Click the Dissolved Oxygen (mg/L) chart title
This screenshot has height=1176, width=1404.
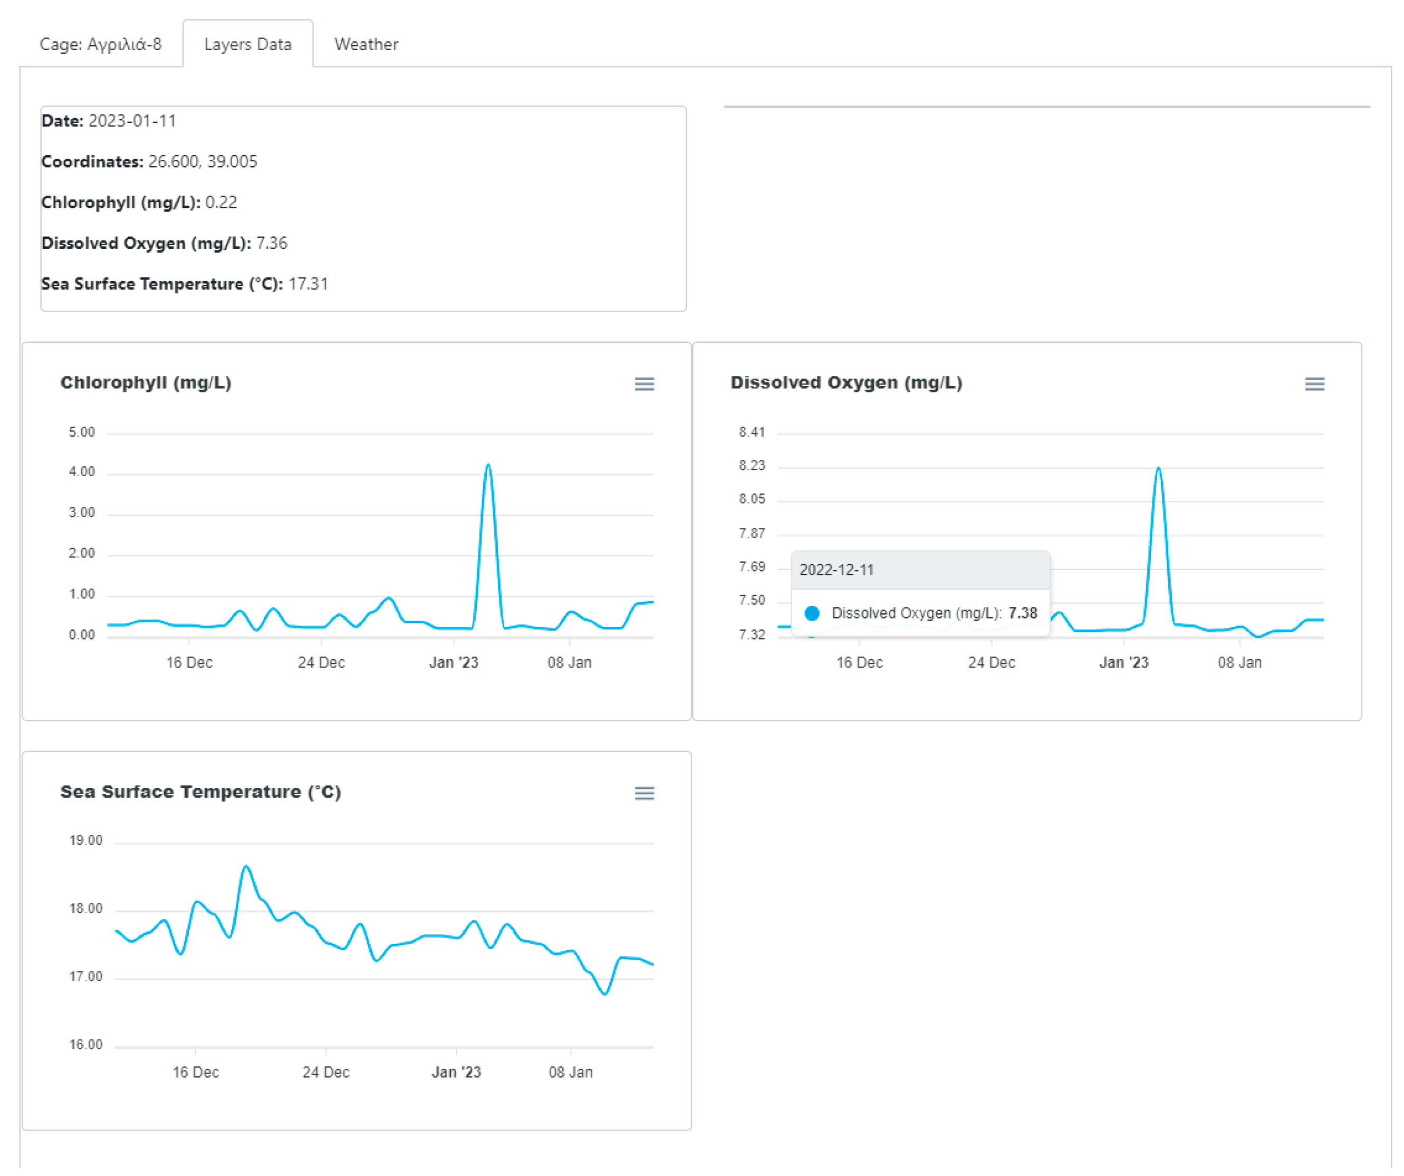pyautogui.click(x=846, y=382)
